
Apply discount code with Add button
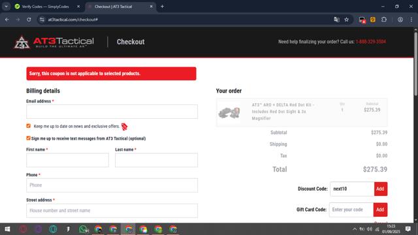[x=380, y=189]
